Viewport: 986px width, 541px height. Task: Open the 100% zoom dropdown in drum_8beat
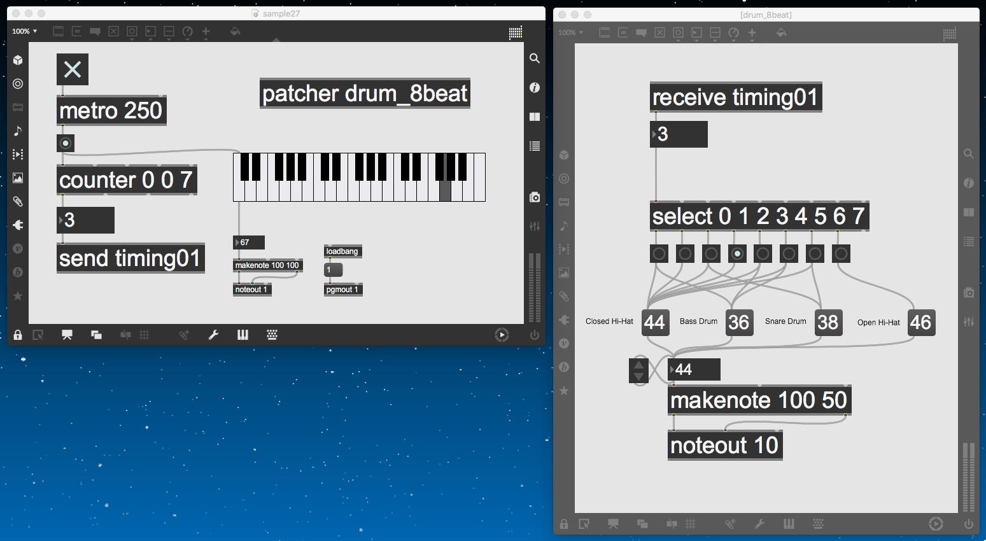point(570,32)
